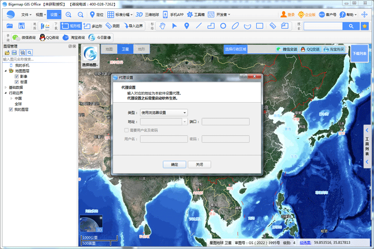The width and height of the screenshot is (374, 249).
Task: Choose the placemark pin drawing tool
Action: [x=187, y=26]
